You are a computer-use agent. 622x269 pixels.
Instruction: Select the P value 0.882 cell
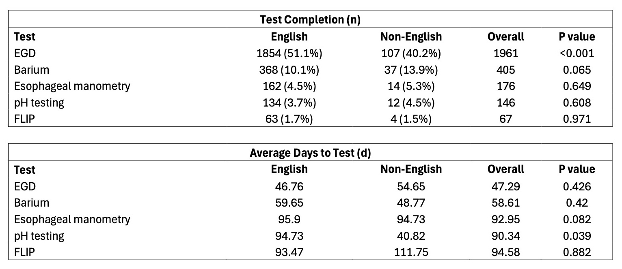(577, 252)
